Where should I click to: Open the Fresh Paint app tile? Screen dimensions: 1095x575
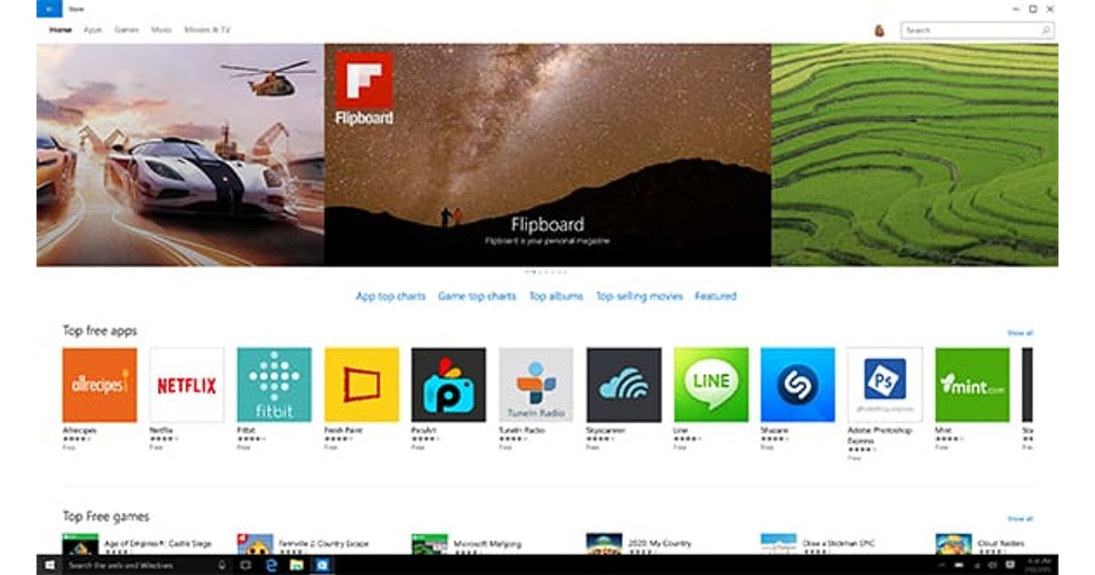pyautogui.click(x=361, y=384)
